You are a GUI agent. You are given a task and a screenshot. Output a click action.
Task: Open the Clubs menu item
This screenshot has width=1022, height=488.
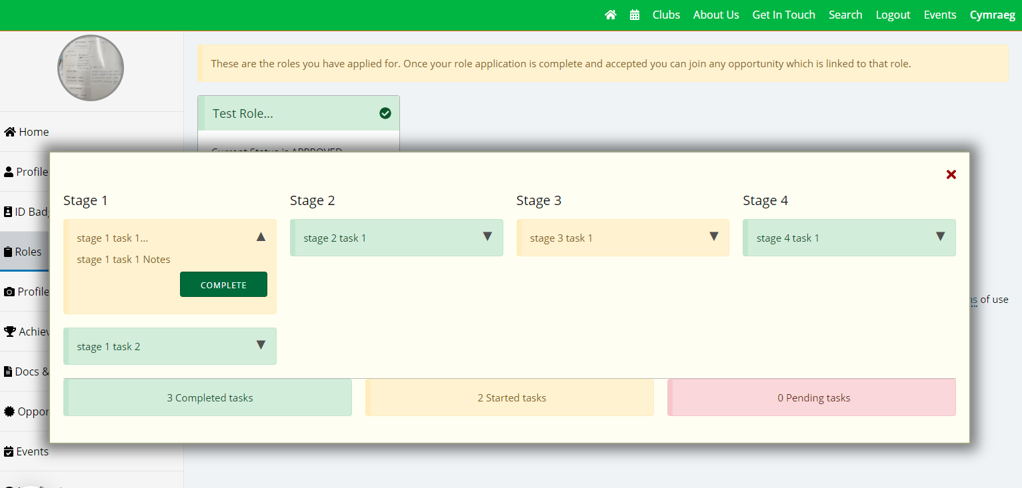pyautogui.click(x=666, y=15)
